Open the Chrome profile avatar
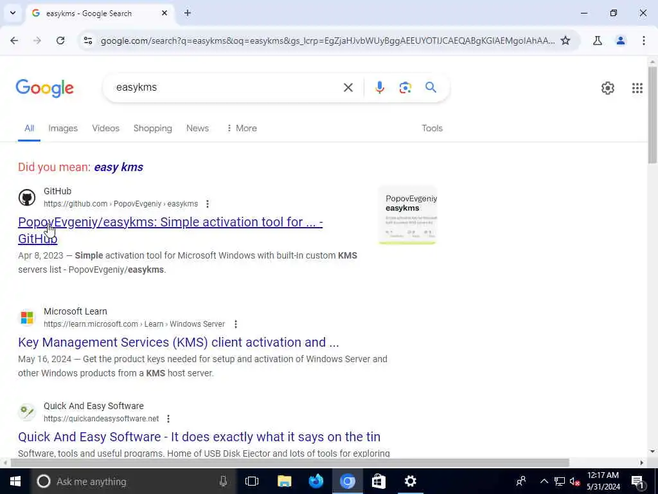Viewport: 658px width, 494px height. point(620,41)
